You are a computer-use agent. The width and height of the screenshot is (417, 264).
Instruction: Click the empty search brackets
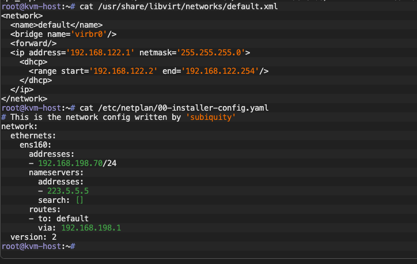79,200
